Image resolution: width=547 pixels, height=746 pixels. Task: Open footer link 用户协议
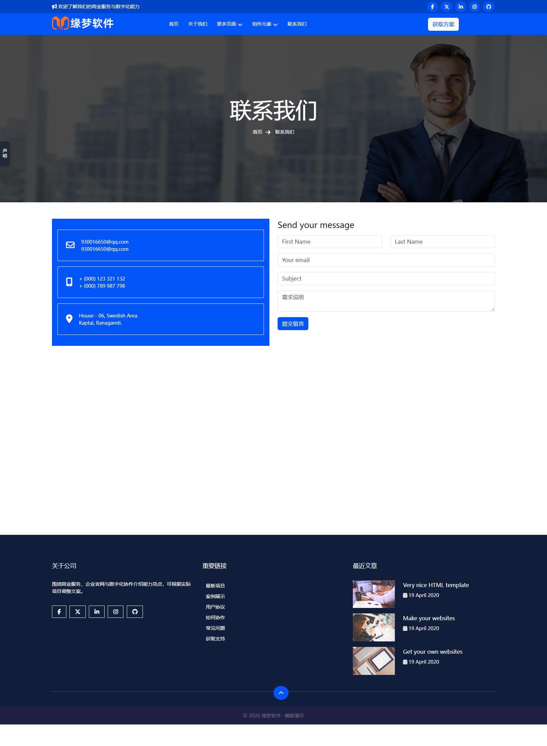pos(215,607)
